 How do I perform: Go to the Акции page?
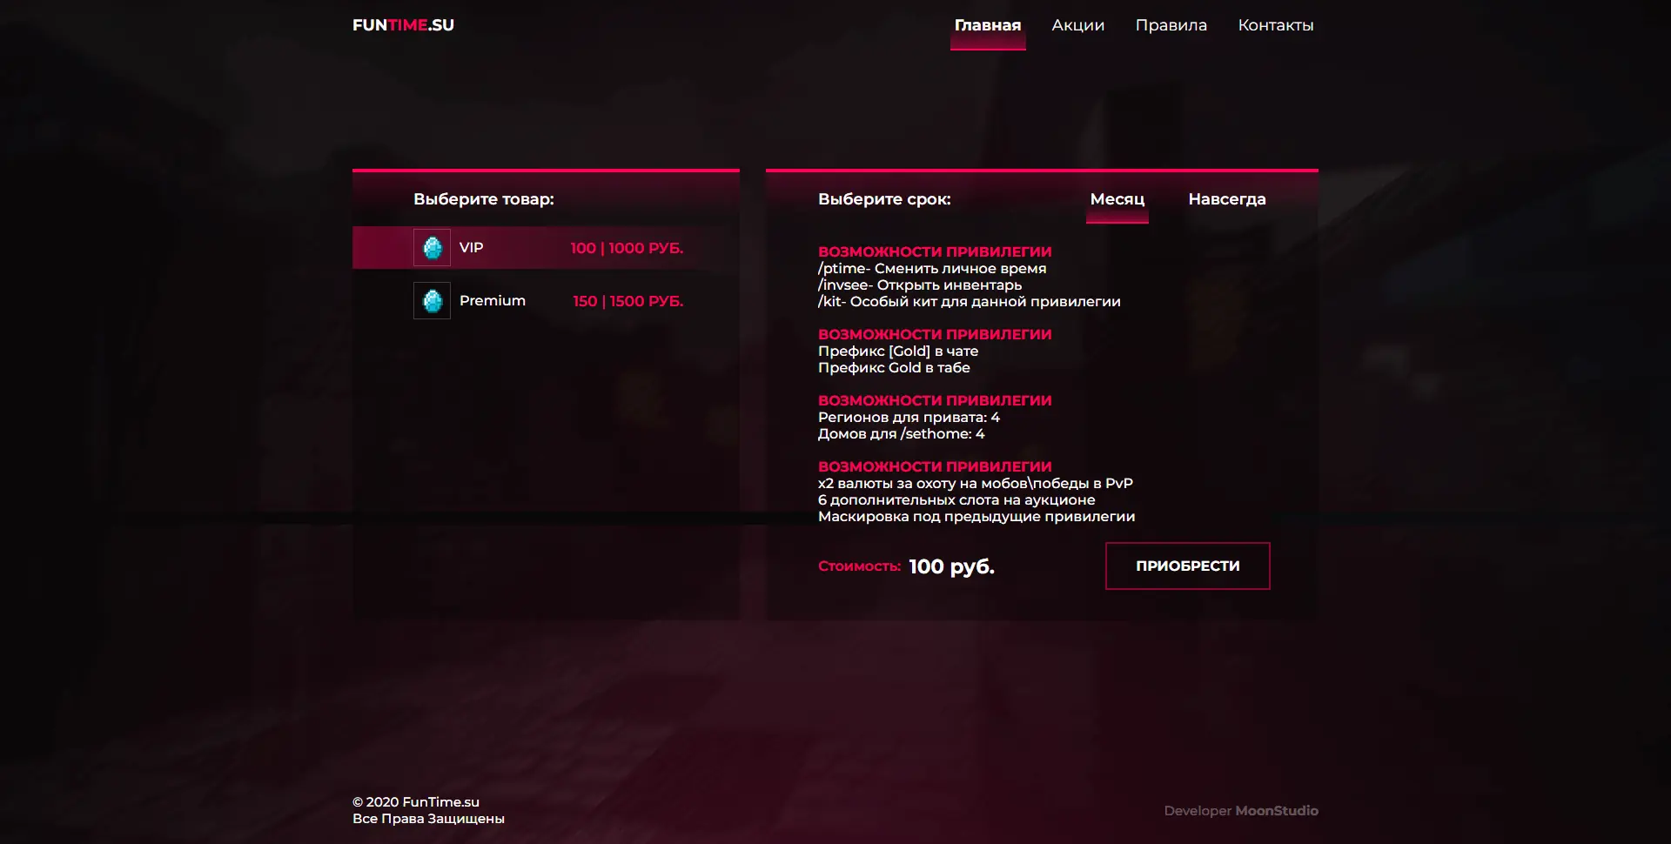coord(1077,25)
